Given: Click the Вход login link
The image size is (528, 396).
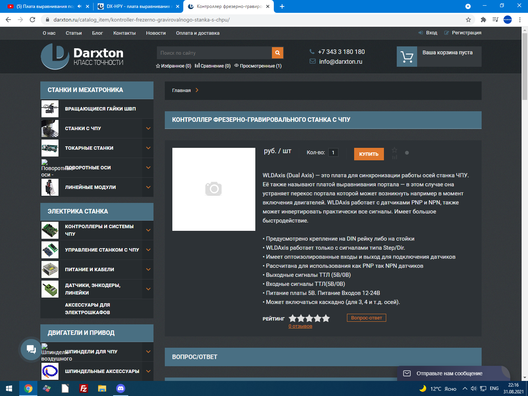Looking at the screenshot, I should (x=431, y=33).
